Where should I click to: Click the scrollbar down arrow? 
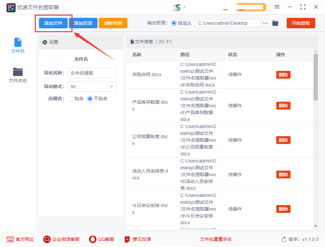316,226
